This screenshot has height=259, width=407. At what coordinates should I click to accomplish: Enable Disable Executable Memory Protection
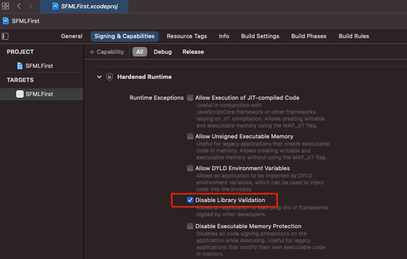pyautogui.click(x=190, y=226)
